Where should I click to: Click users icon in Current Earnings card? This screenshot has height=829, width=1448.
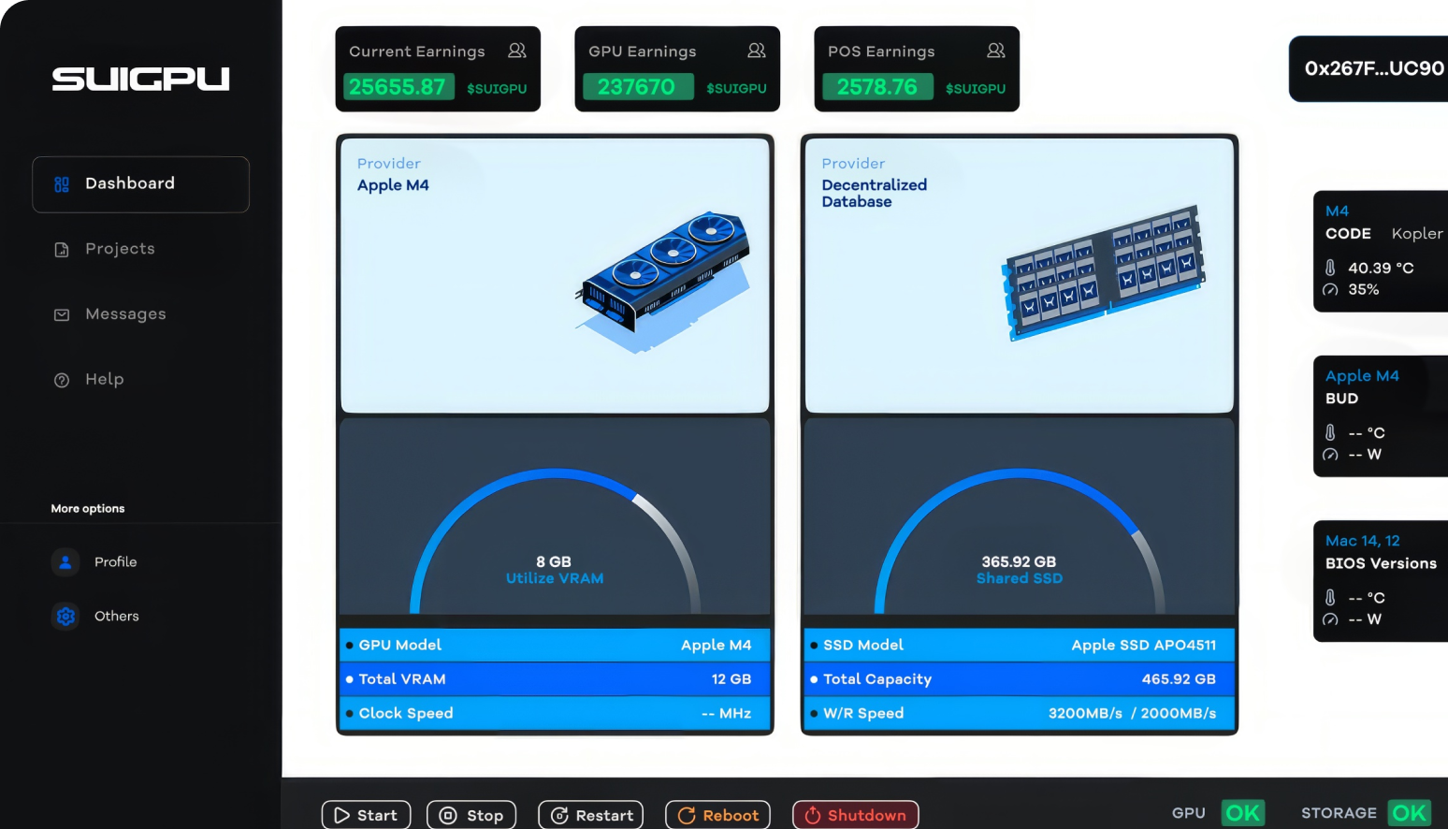click(x=516, y=51)
